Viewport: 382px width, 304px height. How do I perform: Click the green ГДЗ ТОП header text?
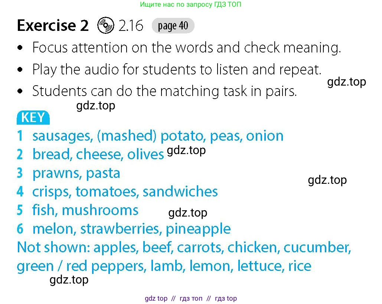click(x=190, y=4)
